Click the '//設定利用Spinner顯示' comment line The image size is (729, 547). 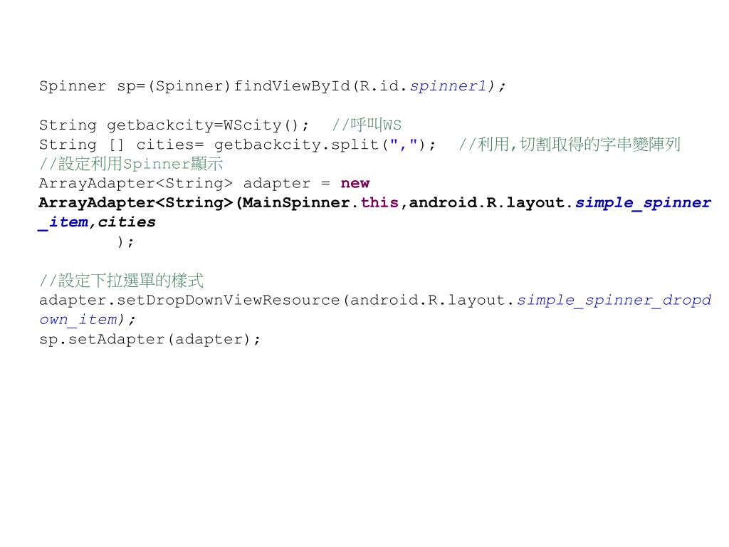coord(131,165)
